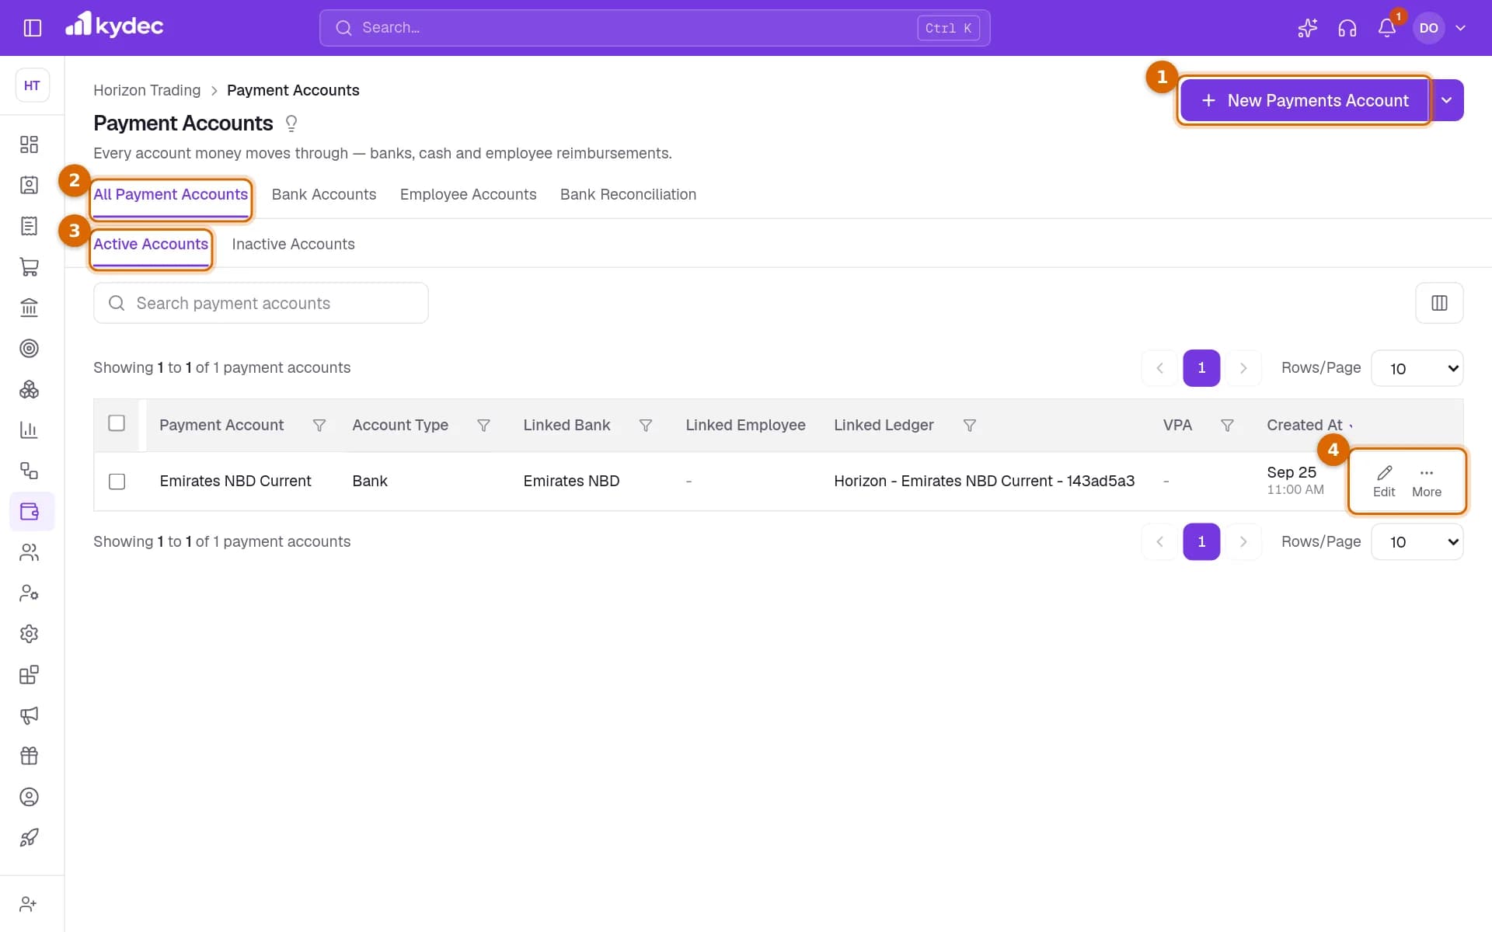The image size is (1492, 932).
Task: Open the shopping cart icon in sidebar
Action: coord(29,267)
